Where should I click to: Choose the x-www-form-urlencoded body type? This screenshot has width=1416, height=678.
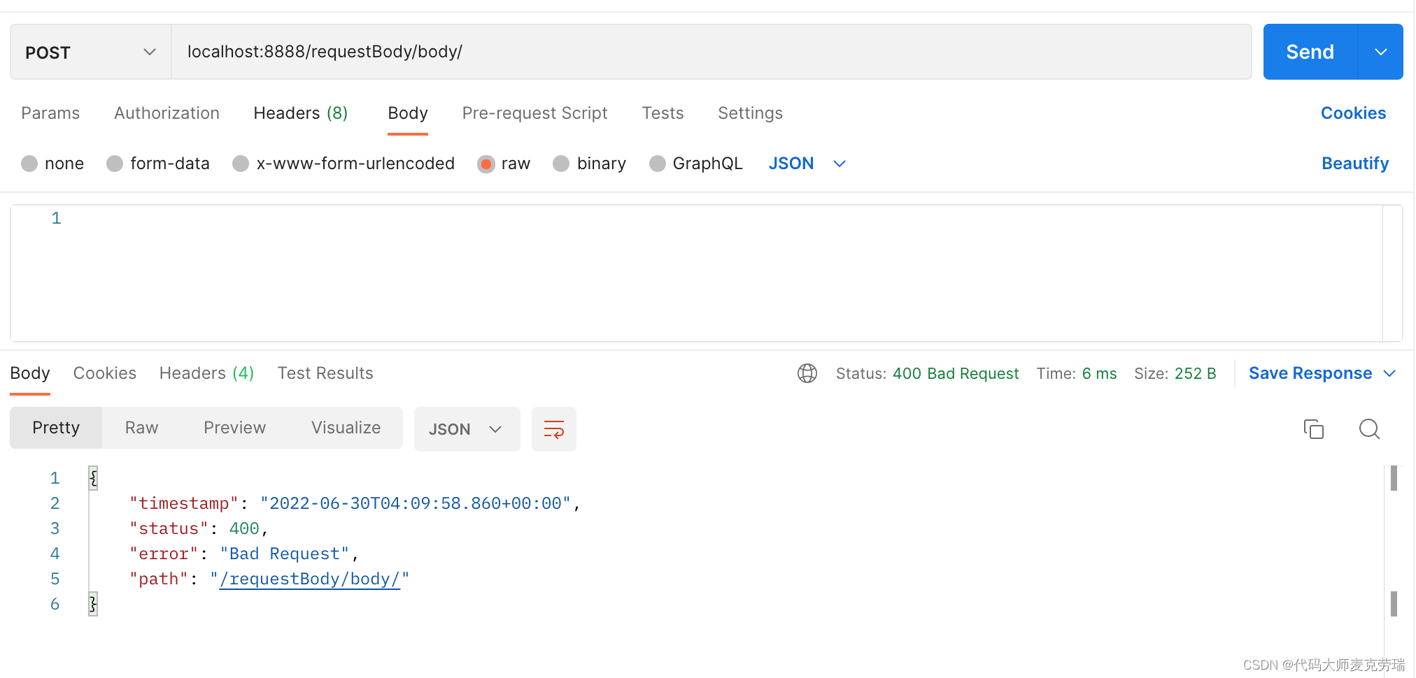pos(241,164)
